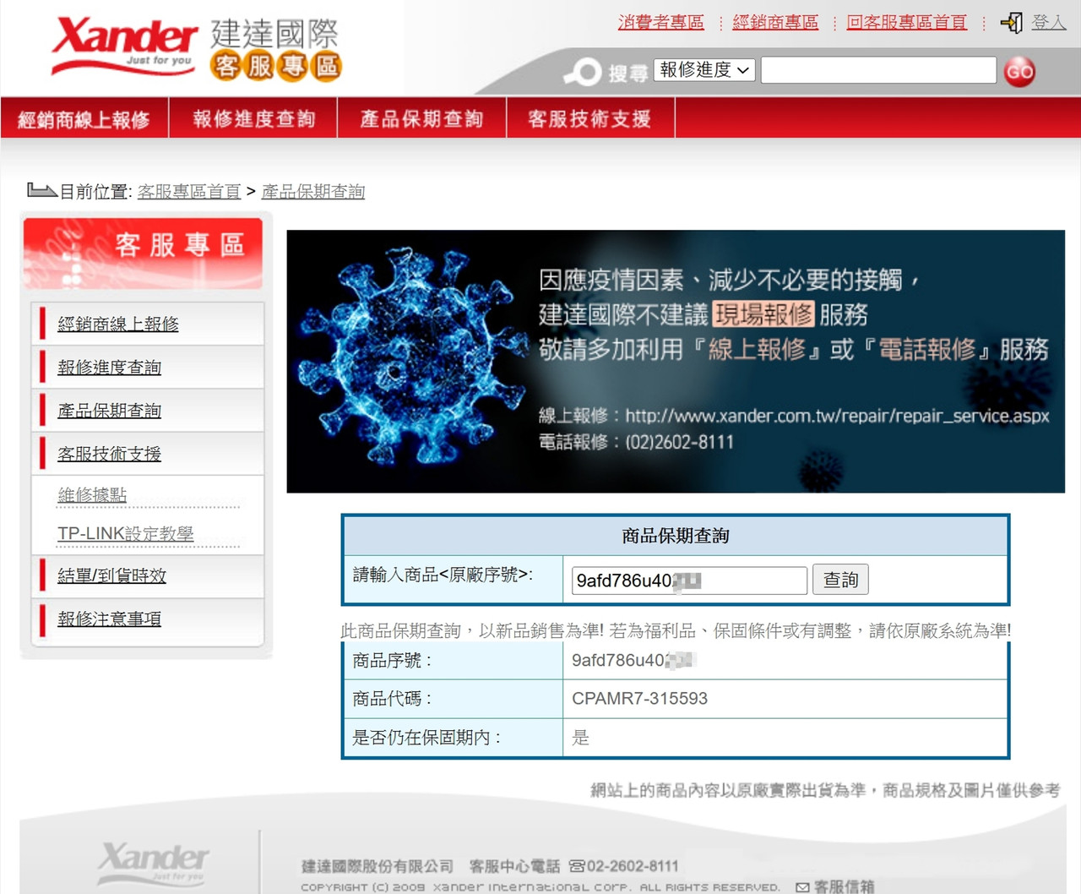Follow breadcrumb 客服專區首頁
The height and width of the screenshot is (894, 1081).
pyautogui.click(x=189, y=192)
